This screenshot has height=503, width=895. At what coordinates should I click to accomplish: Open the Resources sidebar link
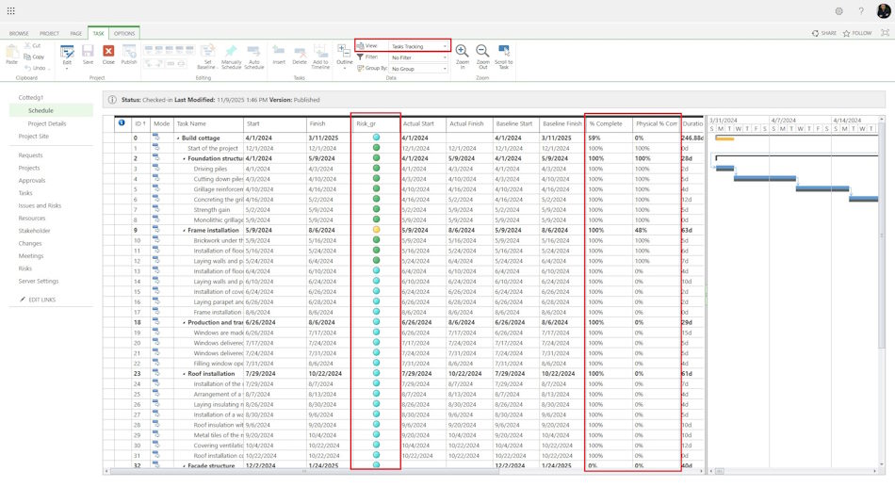tap(31, 219)
